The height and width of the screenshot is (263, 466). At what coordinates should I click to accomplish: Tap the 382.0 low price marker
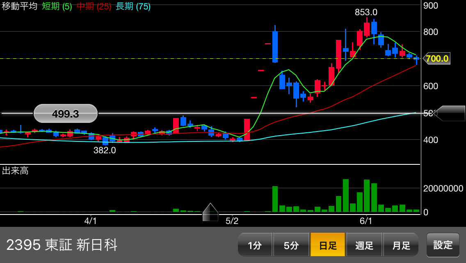coord(105,150)
